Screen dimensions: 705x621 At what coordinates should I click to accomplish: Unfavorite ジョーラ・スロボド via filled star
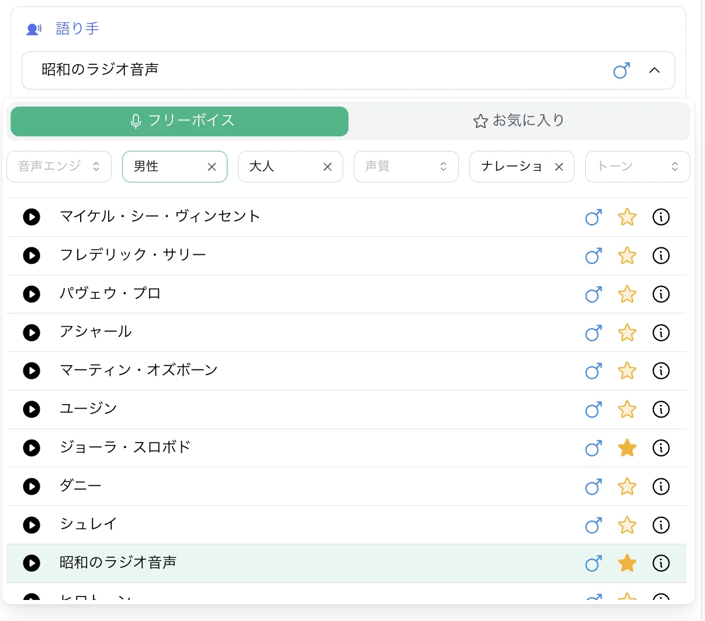click(627, 448)
